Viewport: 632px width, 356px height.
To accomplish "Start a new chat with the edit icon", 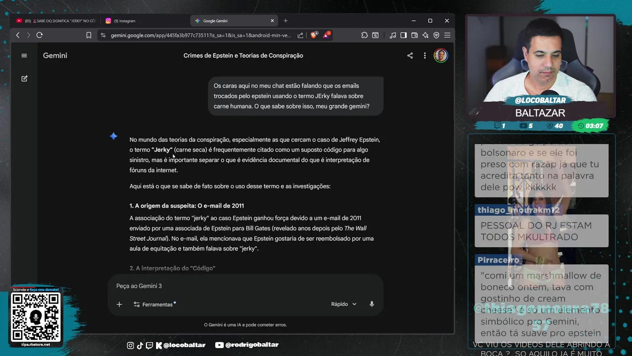I will click(x=24, y=79).
